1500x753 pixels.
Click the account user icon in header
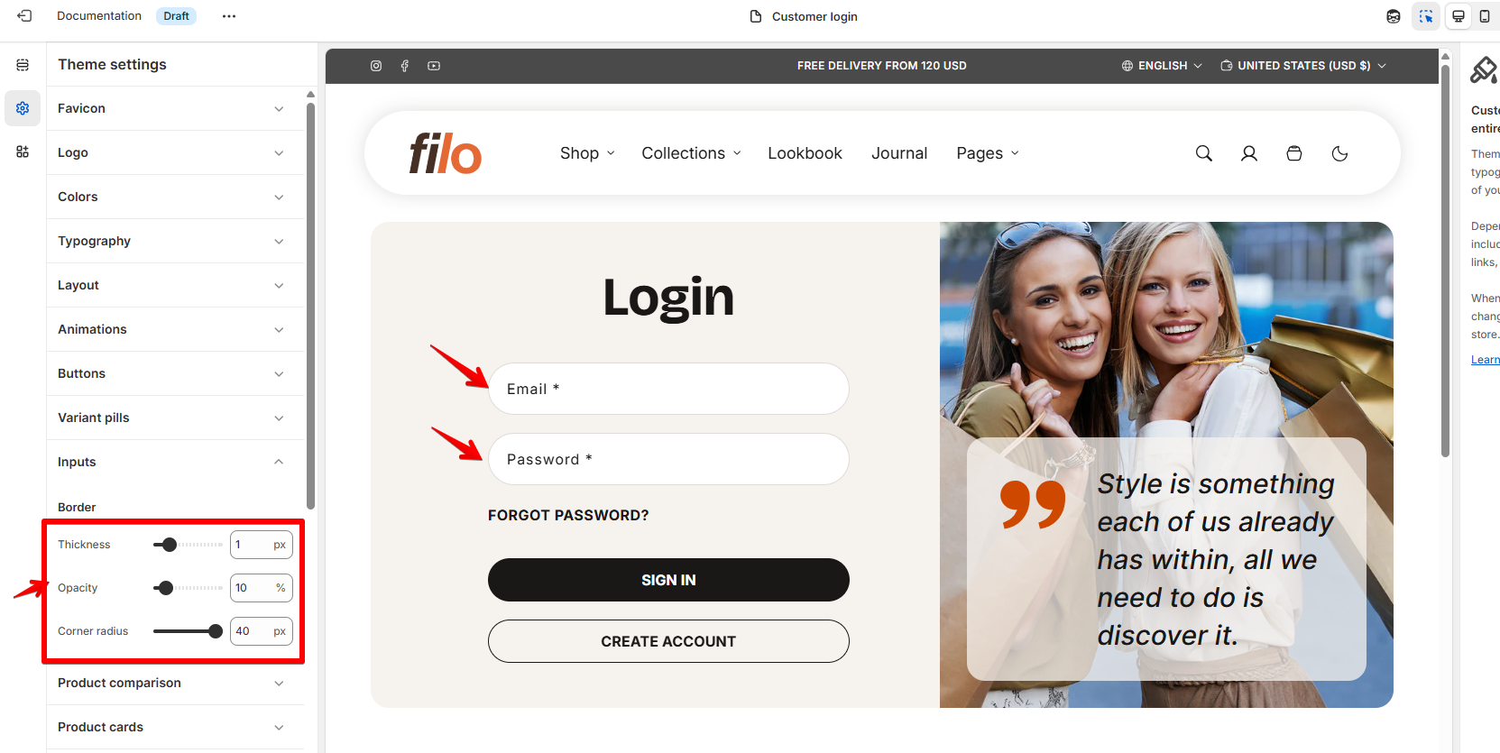click(1249, 153)
